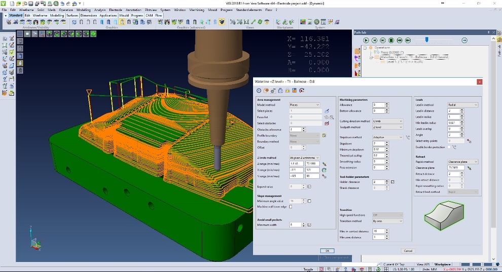This screenshot has width=502, height=272.
Task: Click the OK button
Action: pyautogui.click(x=327, y=251)
